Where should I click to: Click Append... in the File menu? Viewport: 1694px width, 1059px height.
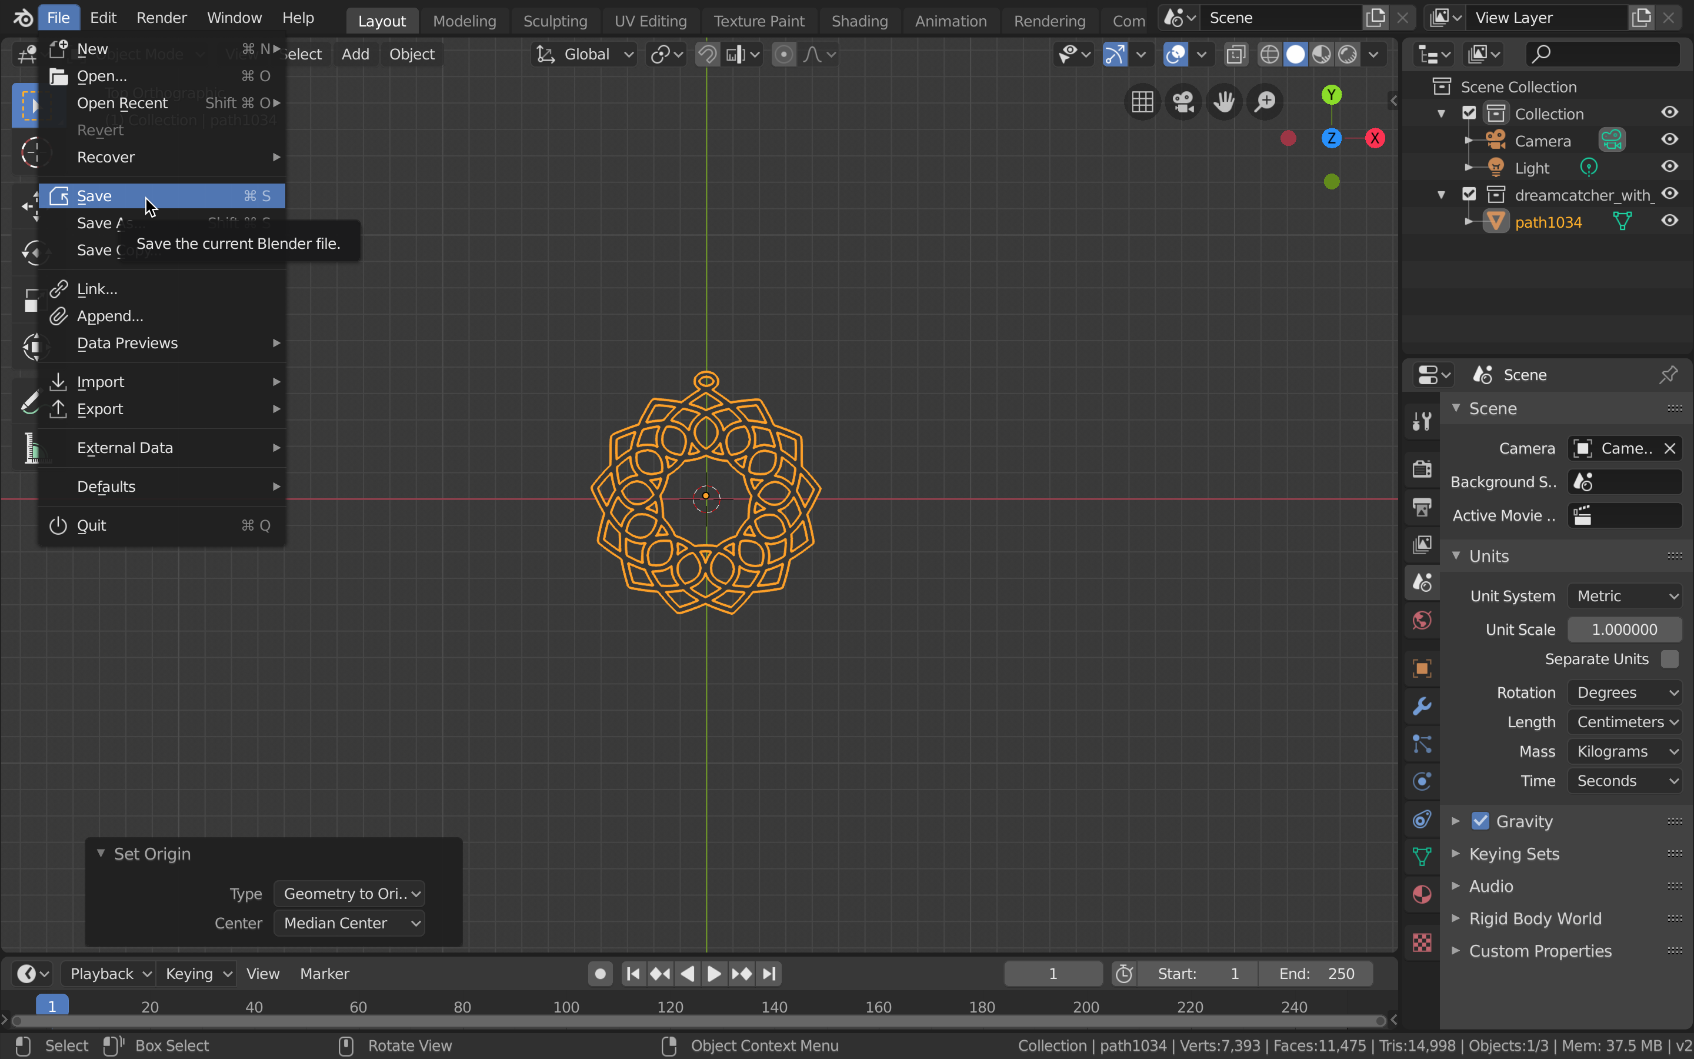click(110, 316)
